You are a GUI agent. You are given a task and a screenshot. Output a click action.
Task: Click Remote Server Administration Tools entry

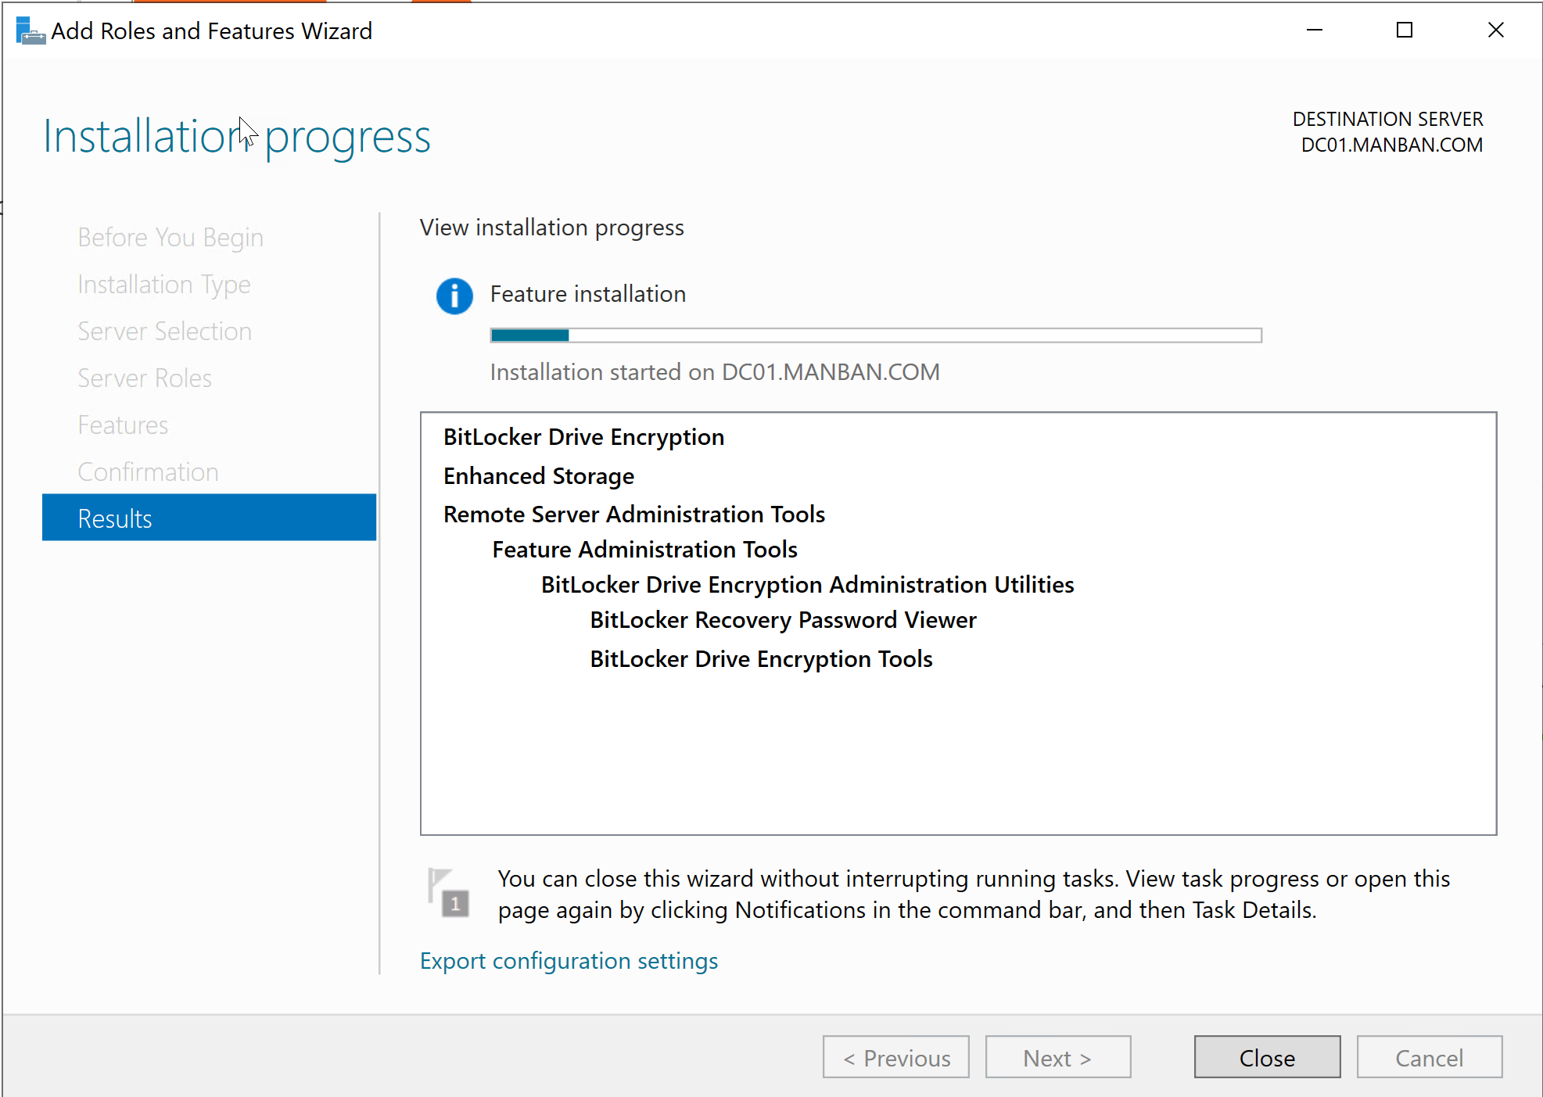(x=633, y=514)
